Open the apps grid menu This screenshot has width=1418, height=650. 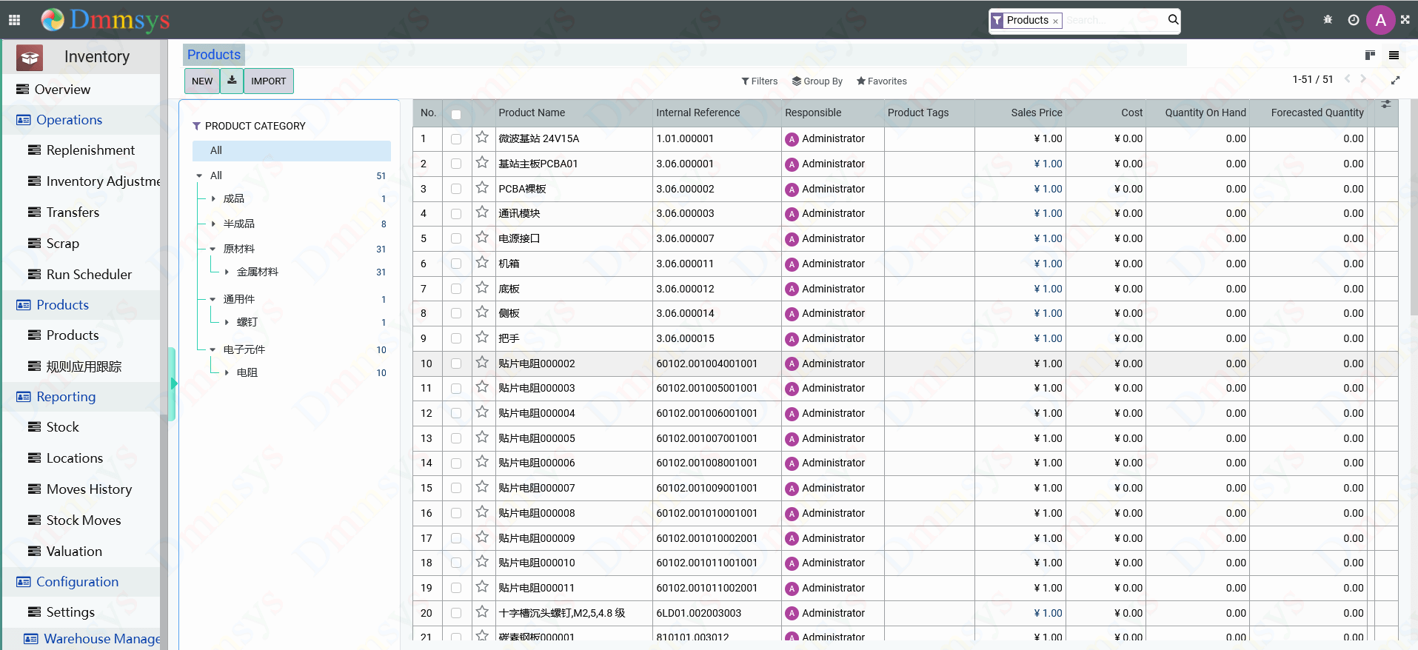click(x=14, y=20)
